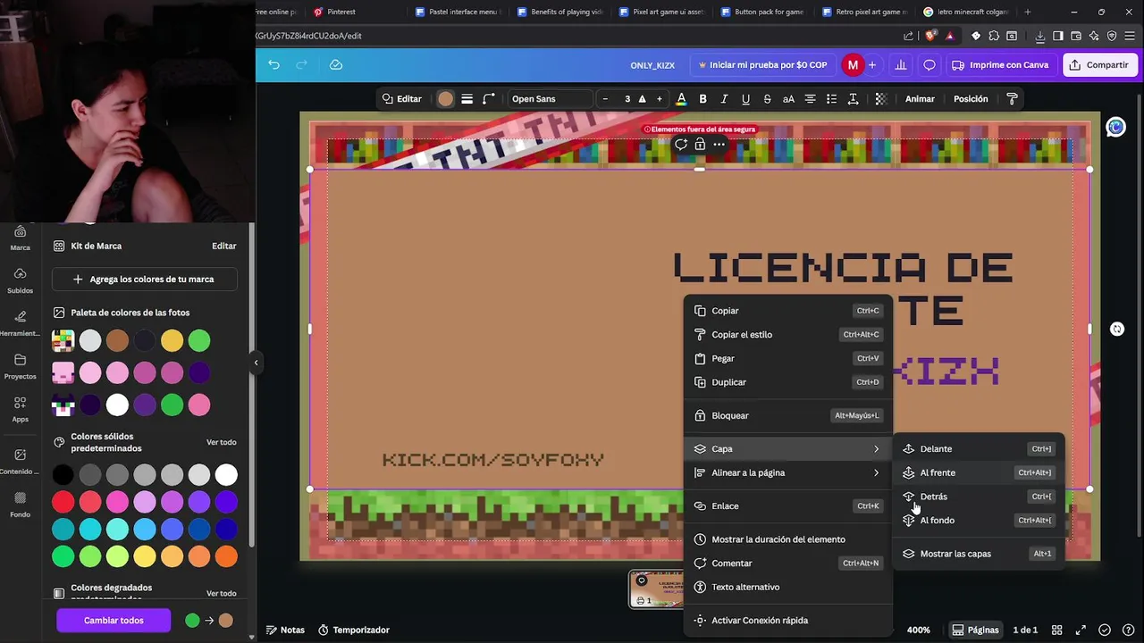Choose Delante in layer submenu

tap(979, 449)
